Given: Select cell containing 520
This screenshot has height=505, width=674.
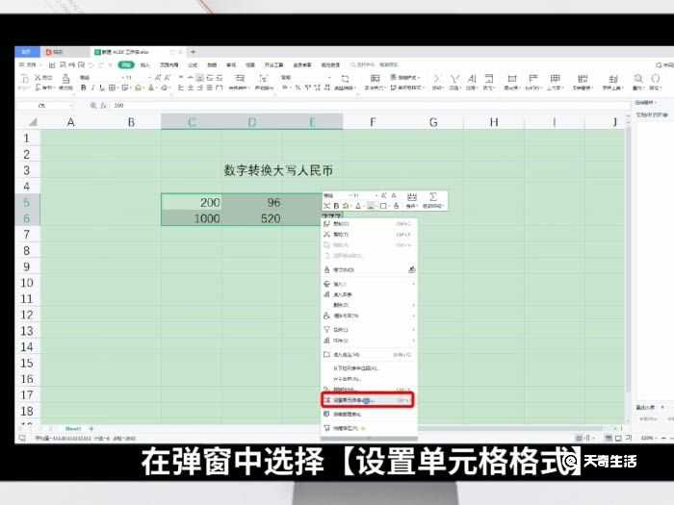Looking at the screenshot, I should [x=252, y=218].
